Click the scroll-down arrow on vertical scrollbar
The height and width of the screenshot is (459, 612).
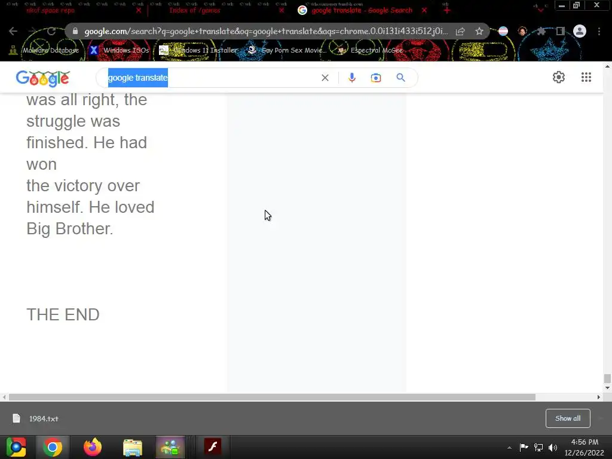coord(607,388)
